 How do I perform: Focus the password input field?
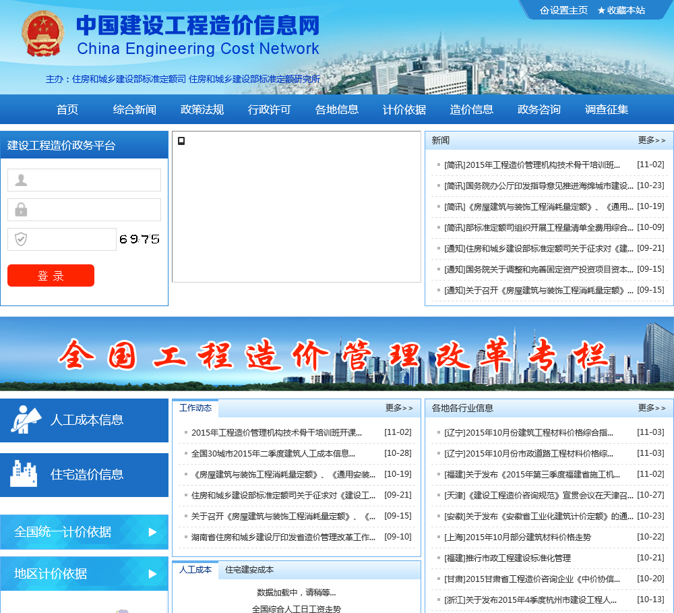84,210
